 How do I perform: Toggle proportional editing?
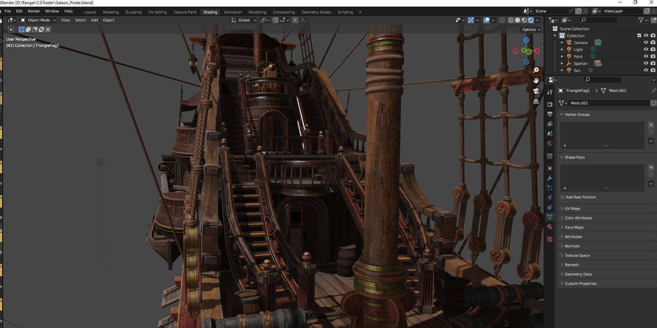click(295, 20)
